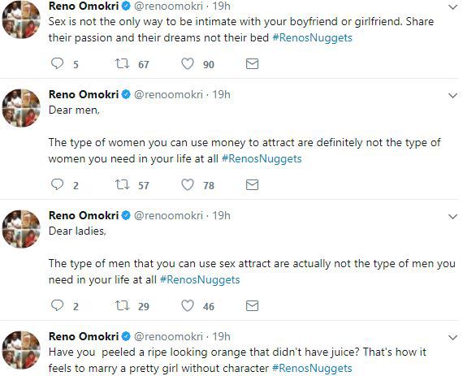476x376 pixels.
Task: Message the 'Dear men' tweet using envelope icon
Action: pos(252,184)
